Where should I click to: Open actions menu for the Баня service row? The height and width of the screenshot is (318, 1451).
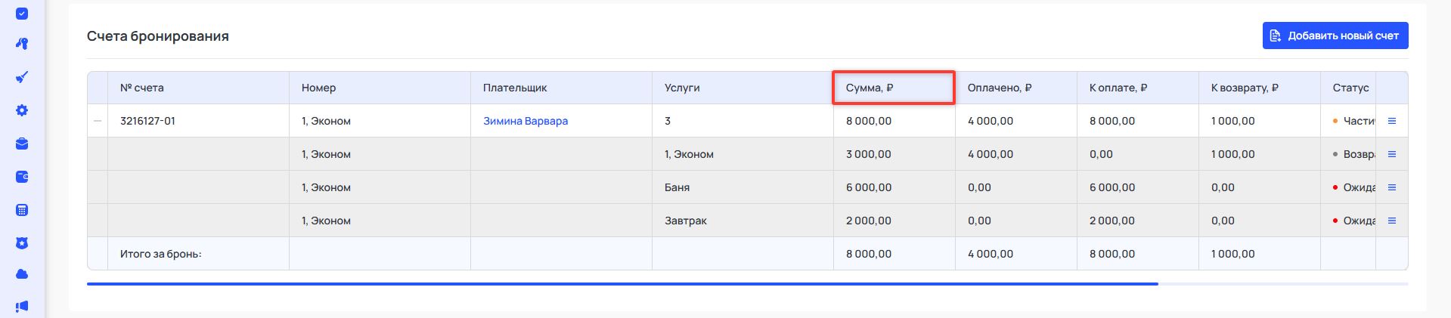pyautogui.click(x=1391, y=187)
